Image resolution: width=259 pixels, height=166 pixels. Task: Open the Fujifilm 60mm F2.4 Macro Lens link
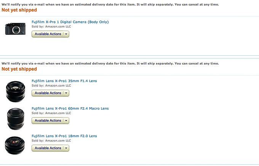pos(70,108)
